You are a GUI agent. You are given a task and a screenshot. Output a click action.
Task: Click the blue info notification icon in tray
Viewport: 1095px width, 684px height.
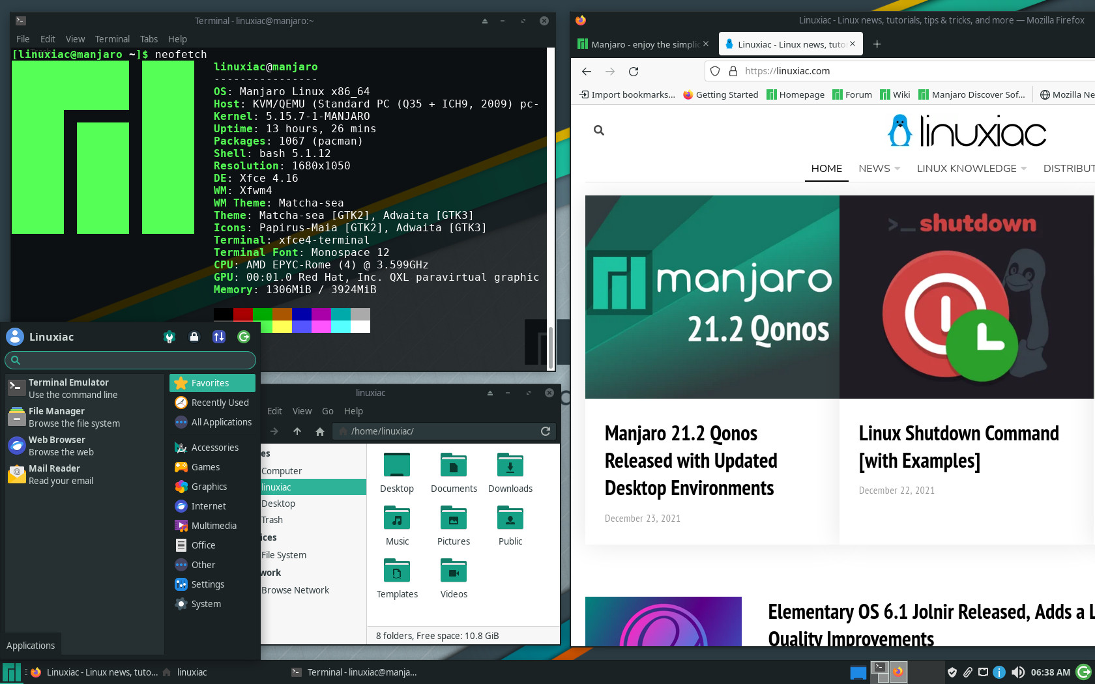click(999, 672)
